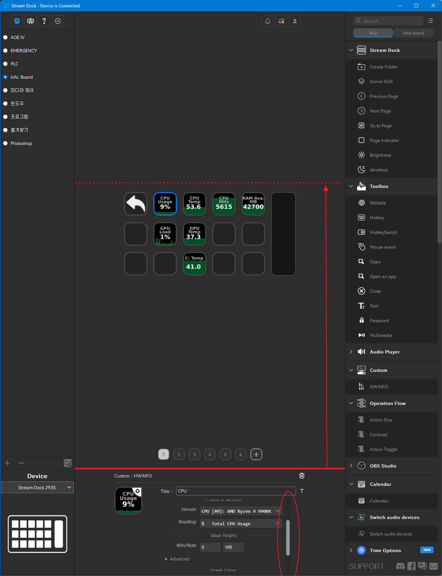Click the list view icon beside Search
Image resolution: width=442 pixels, height=576 pixels.
[430, 21]
